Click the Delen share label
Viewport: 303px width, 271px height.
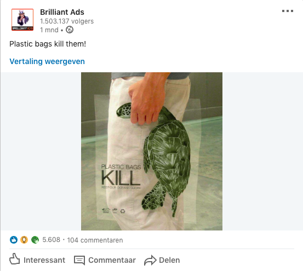tap(169, 260)
